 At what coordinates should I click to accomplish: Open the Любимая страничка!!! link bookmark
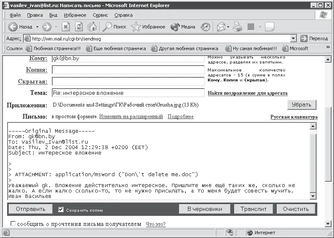coord(53,48)
